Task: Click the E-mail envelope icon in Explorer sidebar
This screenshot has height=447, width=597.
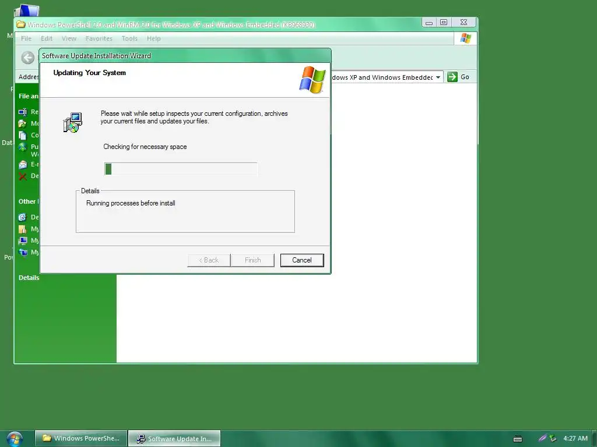Action: [x=23, y=165]
